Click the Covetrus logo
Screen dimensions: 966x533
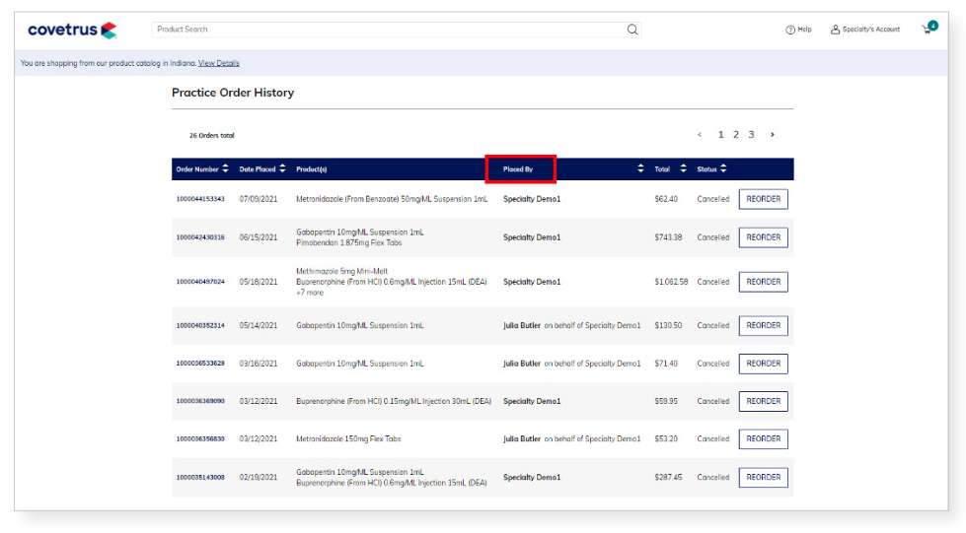tap(72, 30)
